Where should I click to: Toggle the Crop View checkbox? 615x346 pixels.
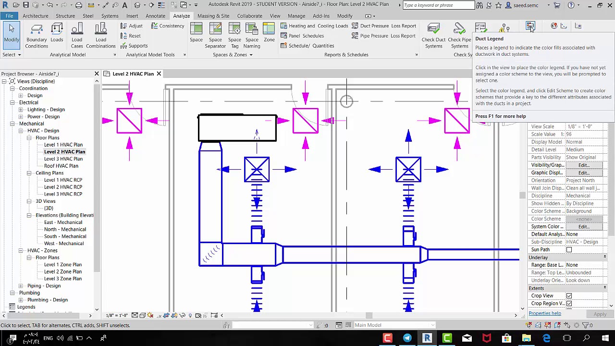(x=569, y=296)
